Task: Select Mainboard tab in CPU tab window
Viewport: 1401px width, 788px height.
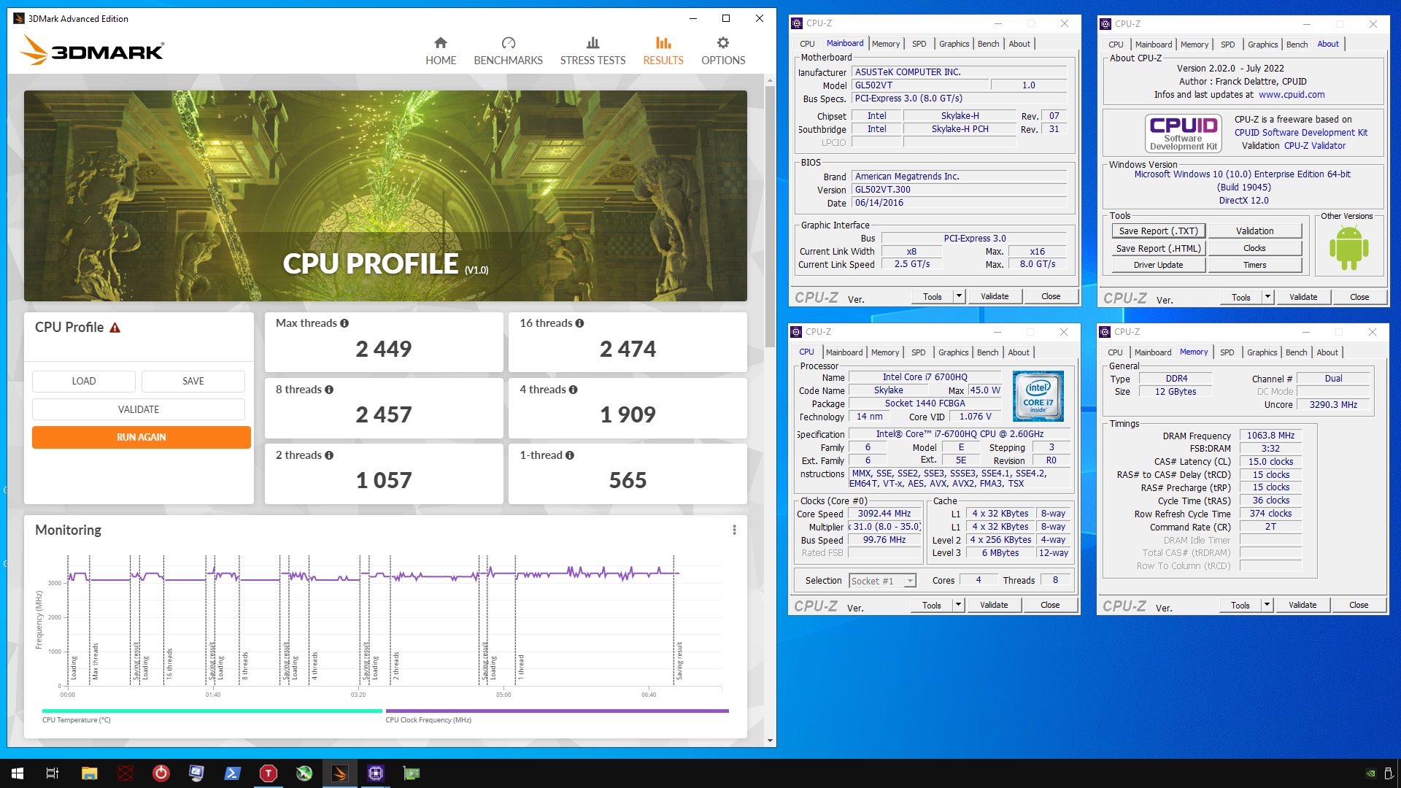Action: (x=844, y=352)
